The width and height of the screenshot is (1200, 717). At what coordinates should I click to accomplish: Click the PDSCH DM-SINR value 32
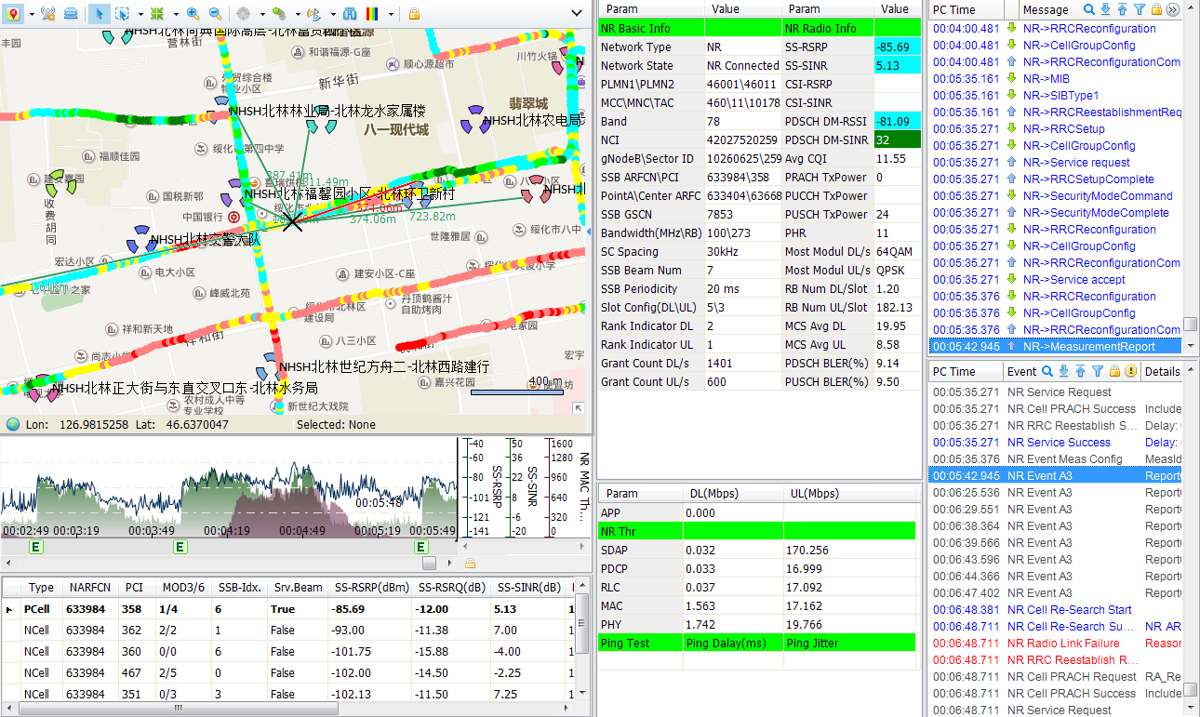pyautogui.click(x=897, y=139)
